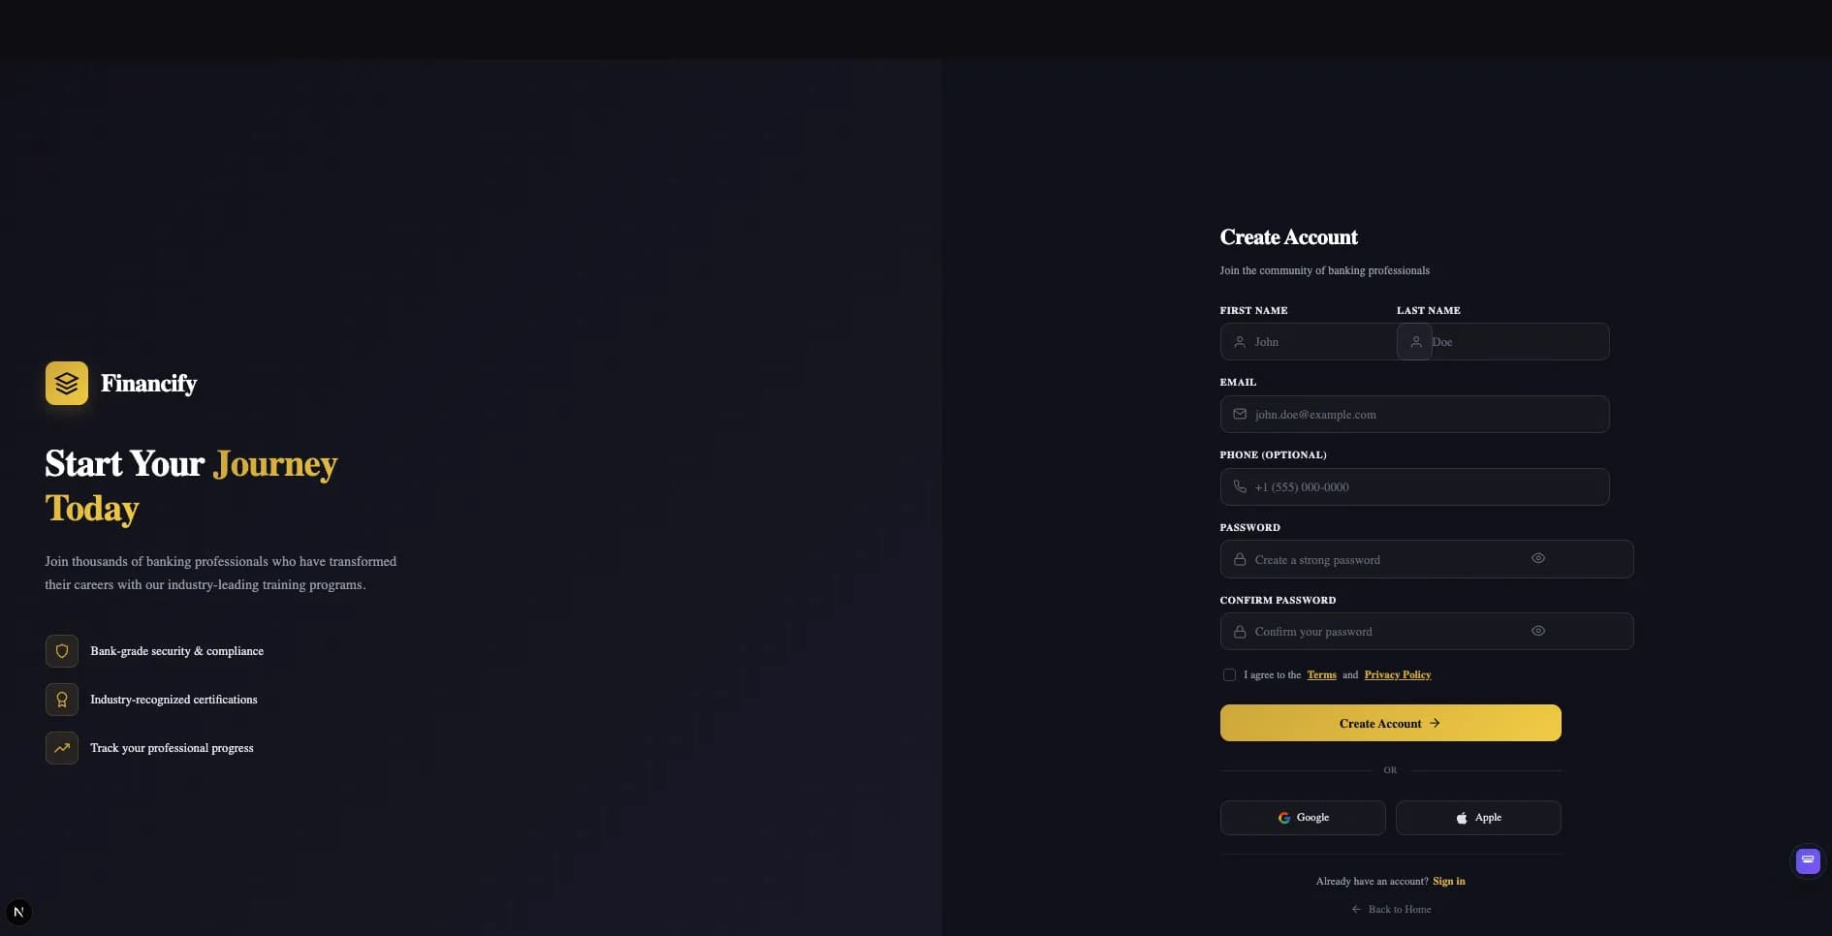Show the password with the eye toggle
Viewport: 1832px width, 936px height.
coord(1537,558)
